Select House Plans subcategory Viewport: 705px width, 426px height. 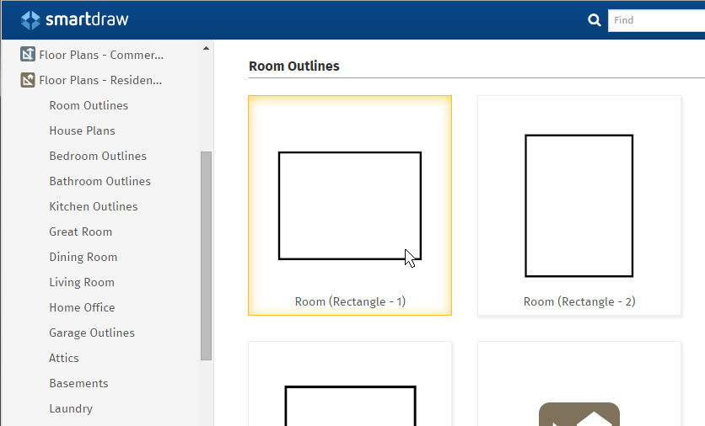83,130
